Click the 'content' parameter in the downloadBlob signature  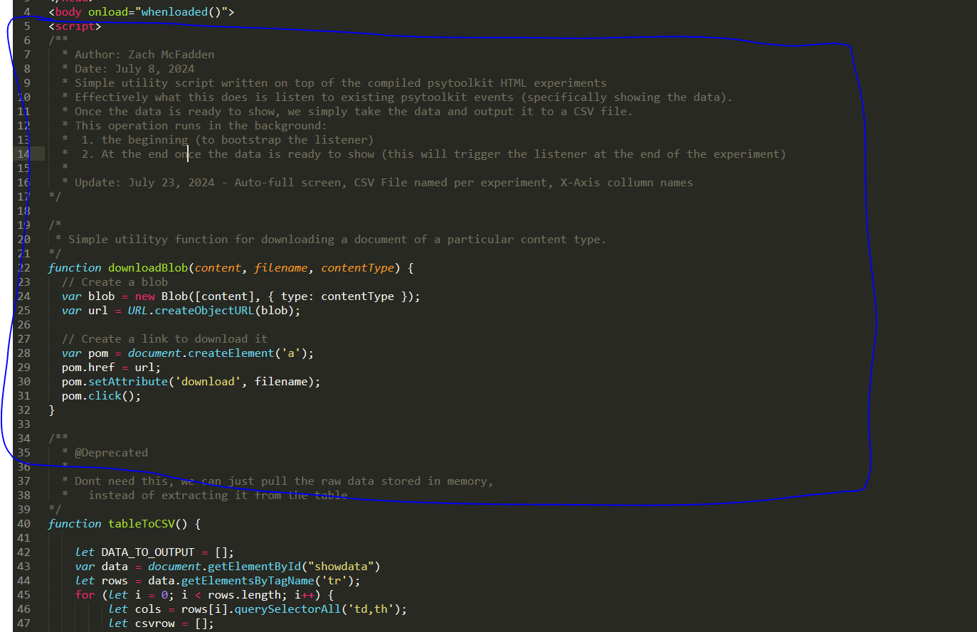(x=218, y=268)
